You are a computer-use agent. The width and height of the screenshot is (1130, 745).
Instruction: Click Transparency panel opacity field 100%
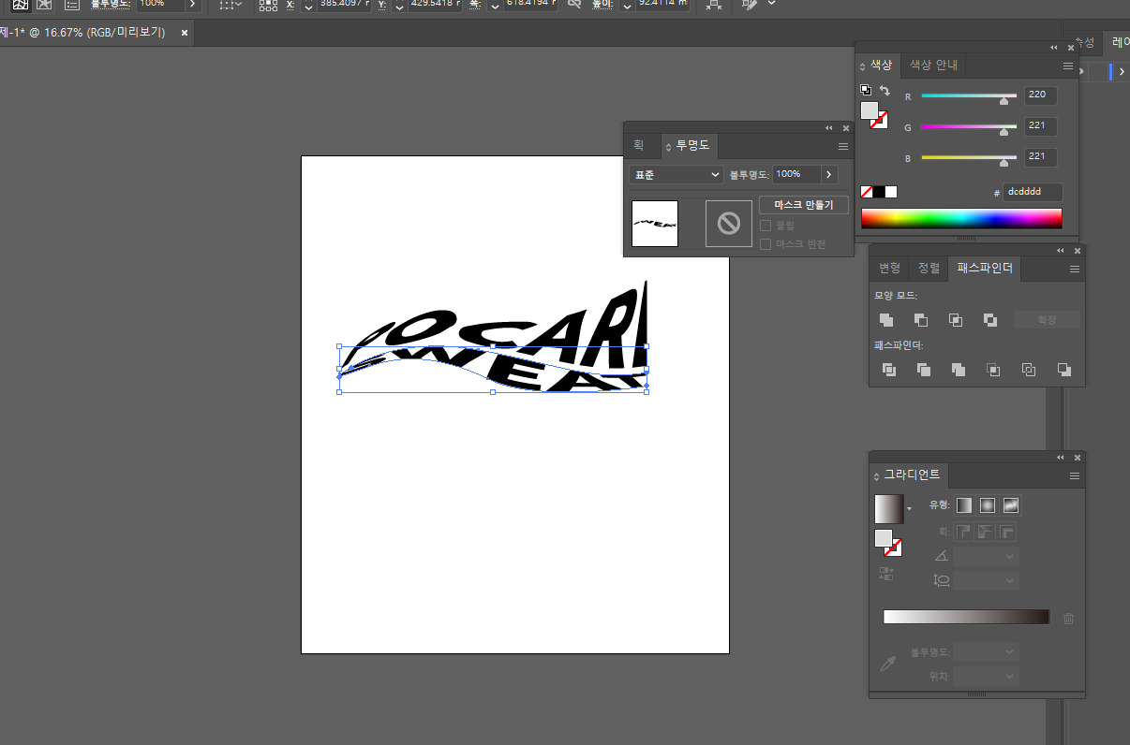pyautogui.click(x=796, y=174)
